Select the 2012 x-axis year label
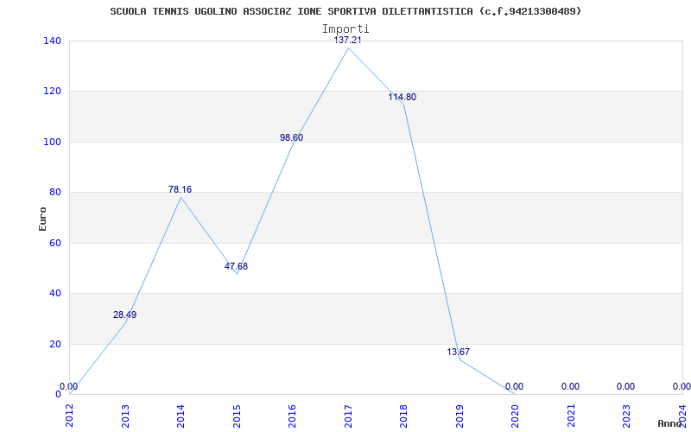 pos(70,416)
